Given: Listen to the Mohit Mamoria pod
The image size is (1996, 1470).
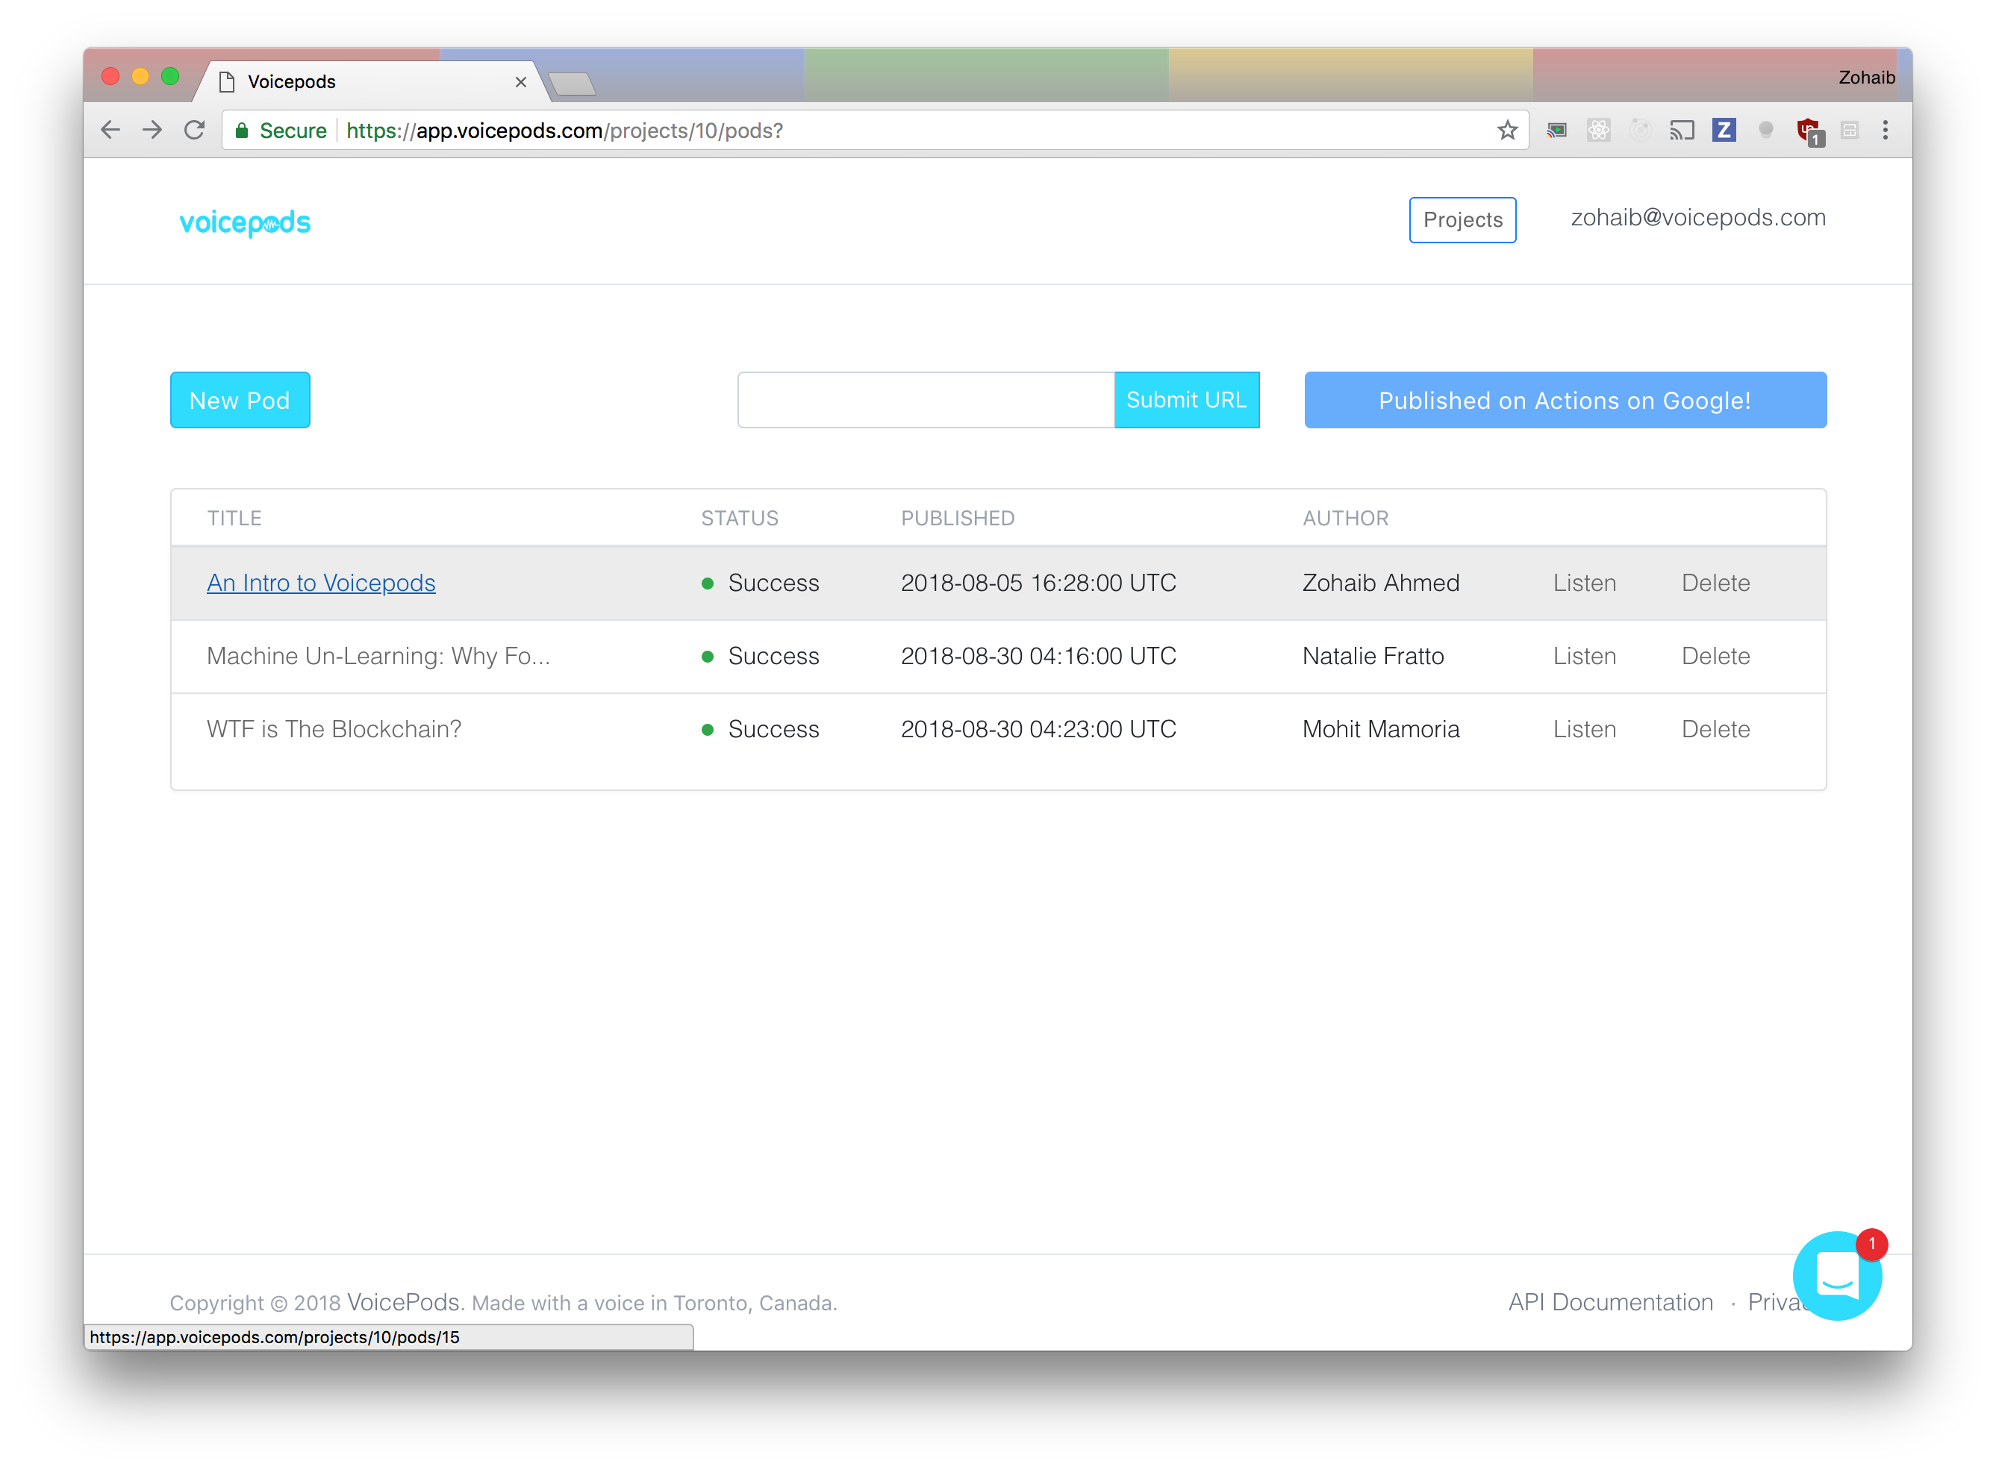Looking at the screenshot, I should click(1584, 730).
